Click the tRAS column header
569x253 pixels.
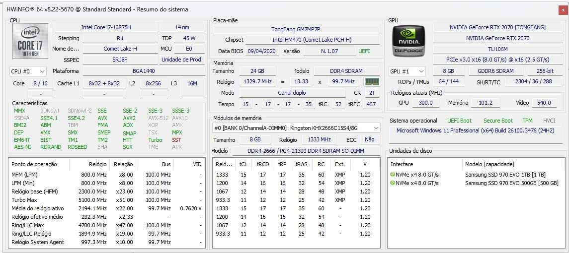[x=301, y=165]
